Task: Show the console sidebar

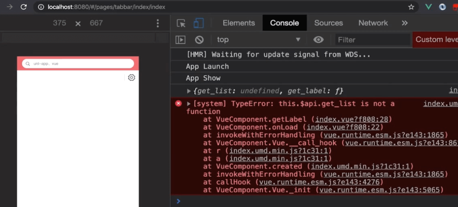Action: click(180, 39)
